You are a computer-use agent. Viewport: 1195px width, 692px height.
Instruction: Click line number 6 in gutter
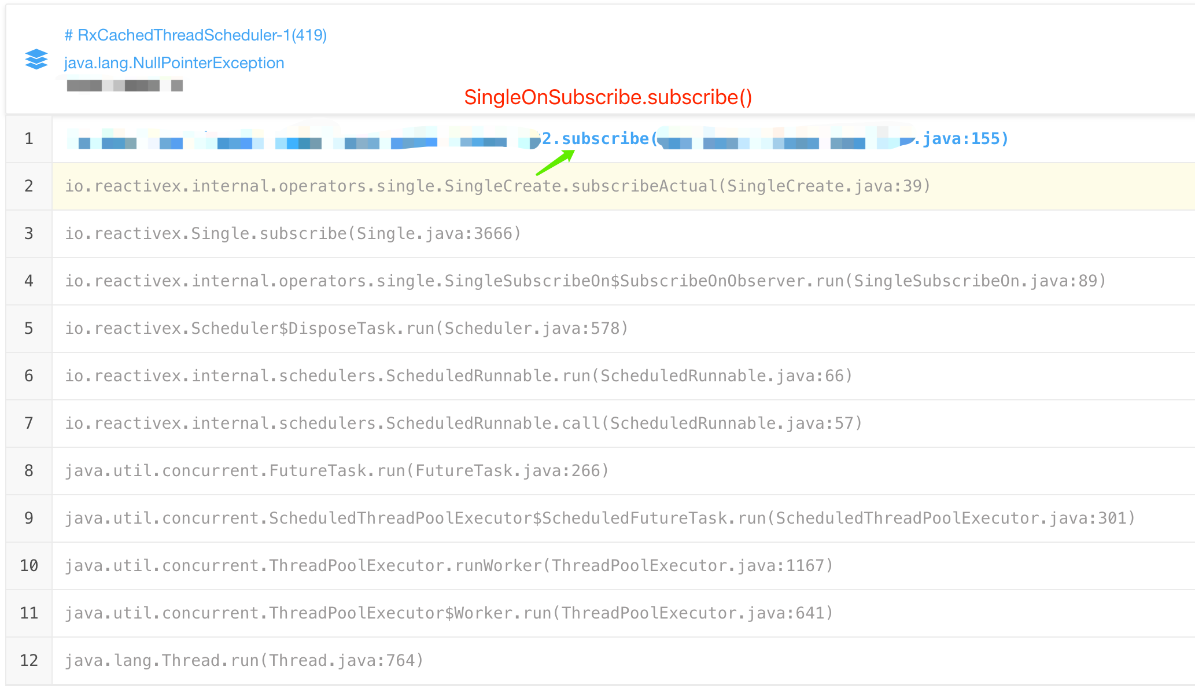pos(29,376)
